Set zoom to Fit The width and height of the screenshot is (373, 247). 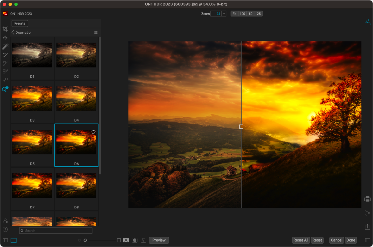pos(234,14)
